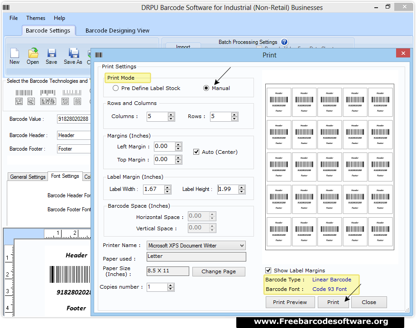416x328 pixels.
Task: Select the second 2D barcode icon
Action: [x=31, y=101]
